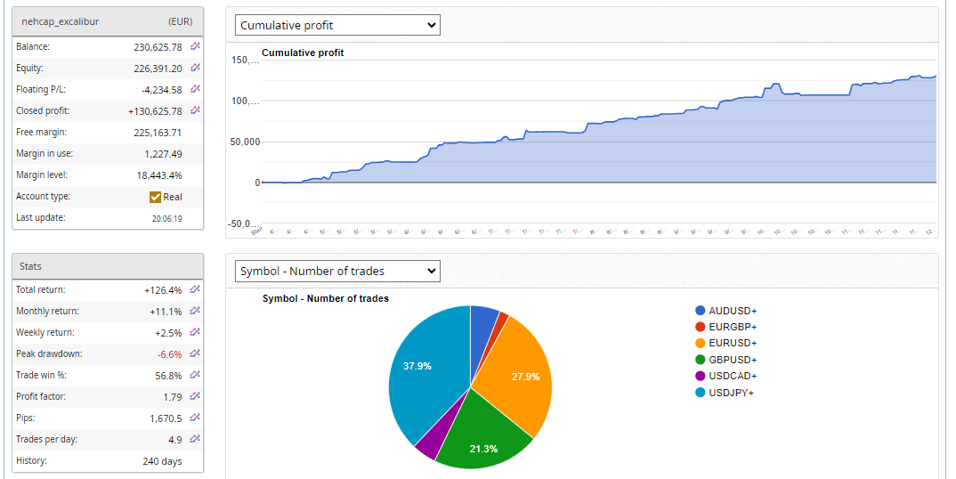Toggle the Real account type checkbox
This screenshot has width=956, height=479.
155,197
